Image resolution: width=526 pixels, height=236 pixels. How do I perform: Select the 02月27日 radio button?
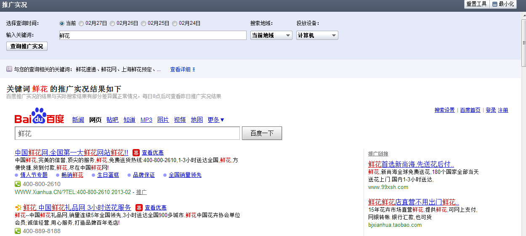pos(81,24)
